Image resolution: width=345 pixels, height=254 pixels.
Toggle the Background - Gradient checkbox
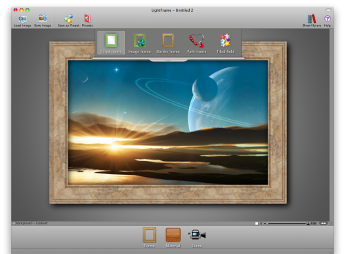click(x=14, y=223)
